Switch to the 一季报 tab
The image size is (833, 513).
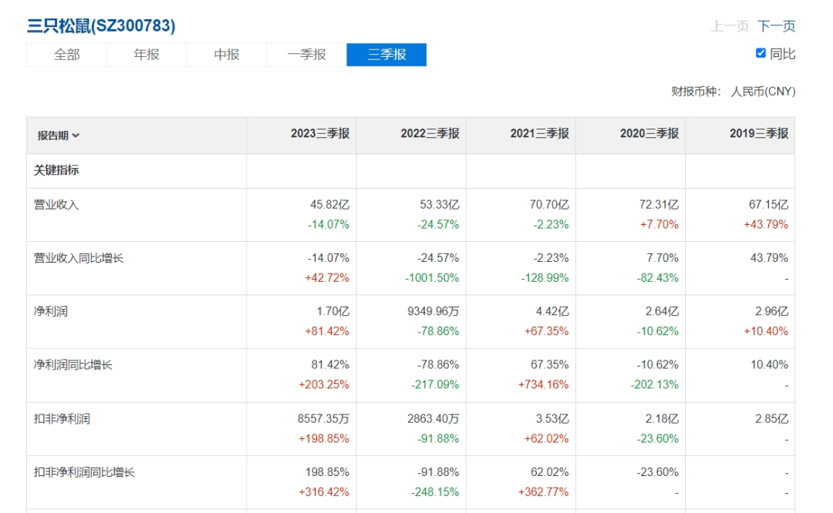pyautogui.click(x=306, y=55)
